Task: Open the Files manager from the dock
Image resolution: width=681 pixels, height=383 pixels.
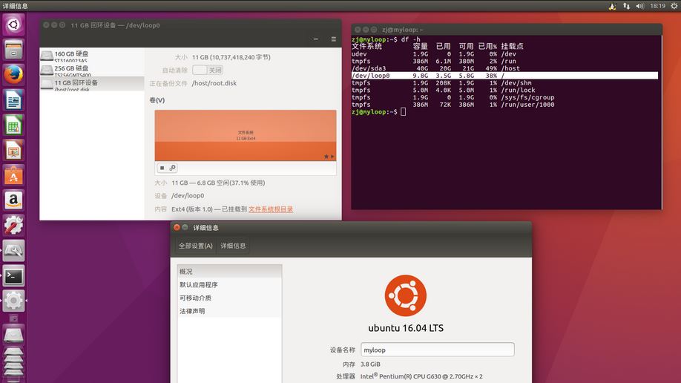Action: click(13, 49)
